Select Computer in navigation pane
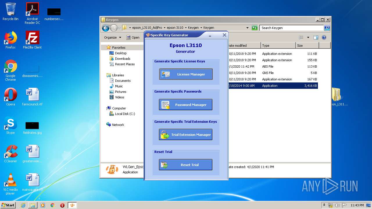Viewport: 372px width, 209px height. (x=119, y=108)
